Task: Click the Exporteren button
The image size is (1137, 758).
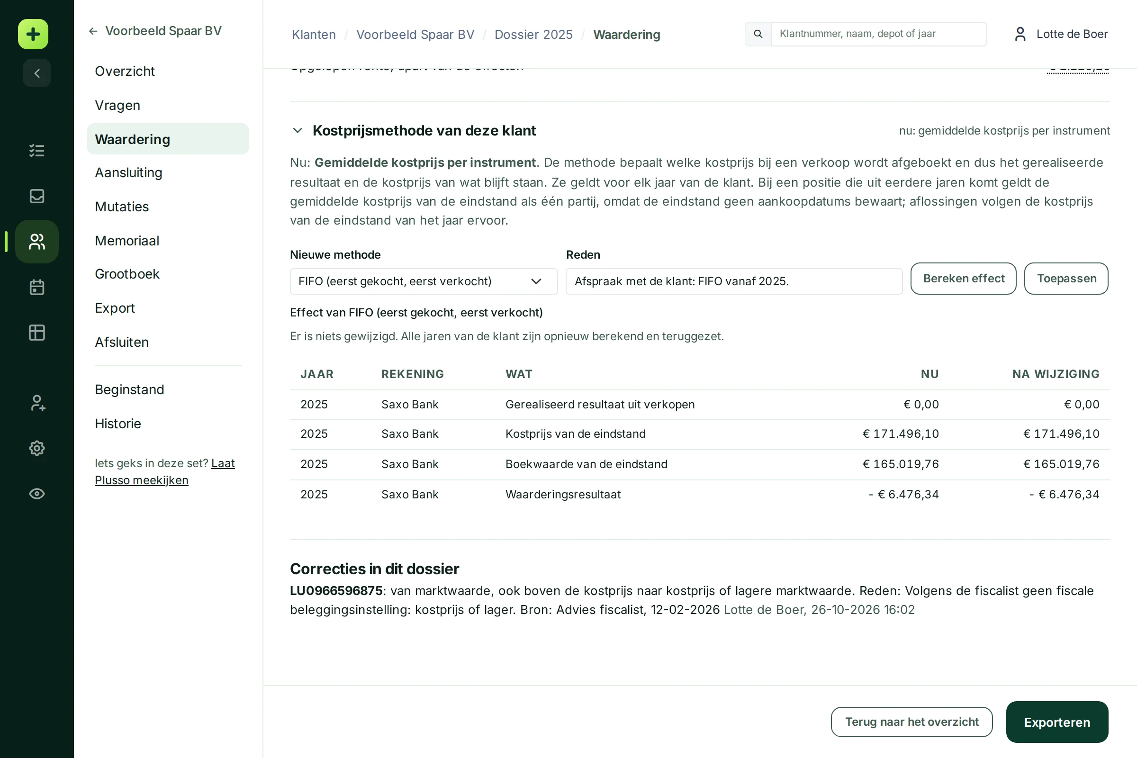Action: [1057, 722]
